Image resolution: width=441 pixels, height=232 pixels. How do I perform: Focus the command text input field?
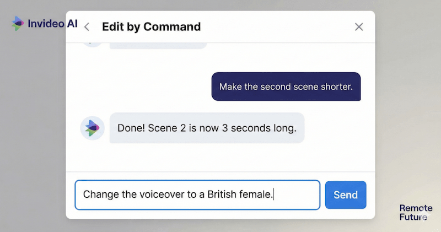click(197, 195)
